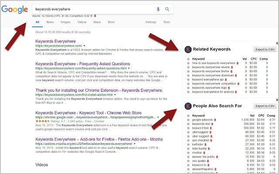Open dropdown arrow after frequently-asked-questions.html URL
Image resolution: width=279 pixels, height=174 pixels.
point(129,68)
